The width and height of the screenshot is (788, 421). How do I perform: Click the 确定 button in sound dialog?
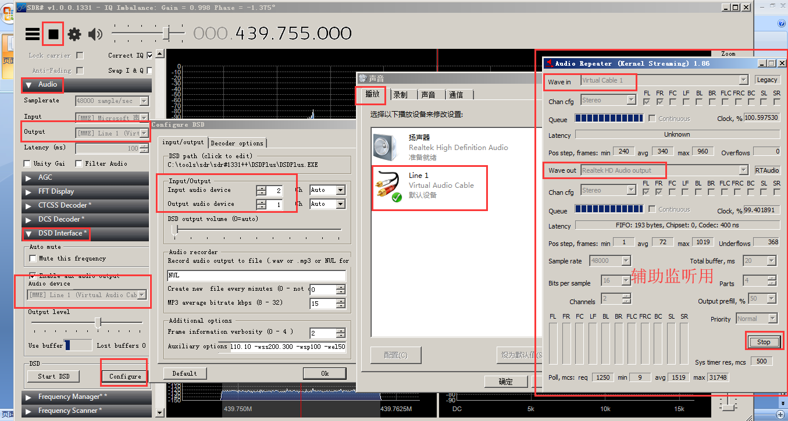tap(506, 381)
